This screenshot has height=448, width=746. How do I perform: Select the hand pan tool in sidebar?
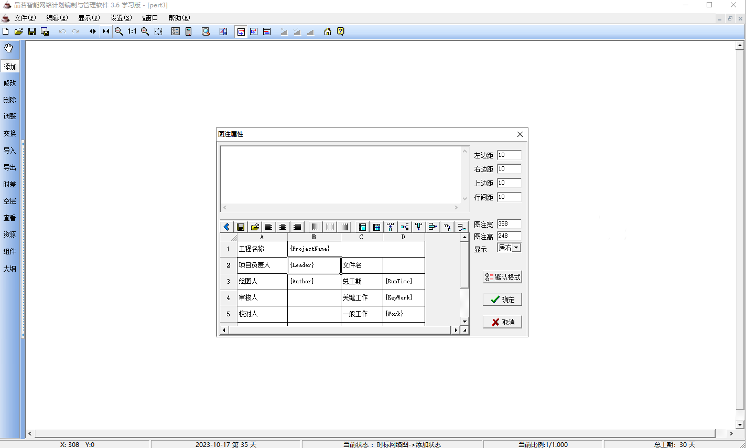(9, 48)
